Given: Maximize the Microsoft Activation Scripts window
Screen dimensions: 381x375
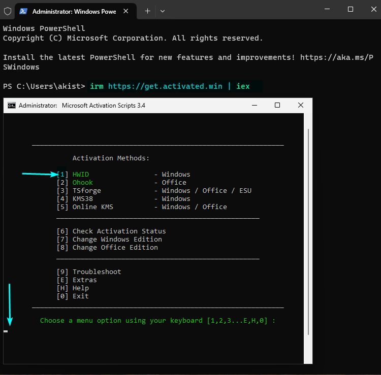Looking at the screenshot, I should pos(277,106).
